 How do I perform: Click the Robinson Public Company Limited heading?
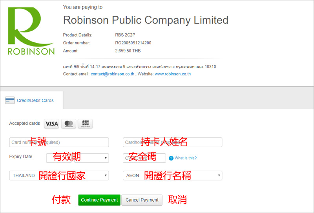pos(146,20)
